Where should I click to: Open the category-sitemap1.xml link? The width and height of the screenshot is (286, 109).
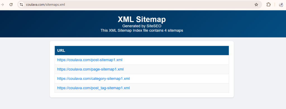point(93,79)
